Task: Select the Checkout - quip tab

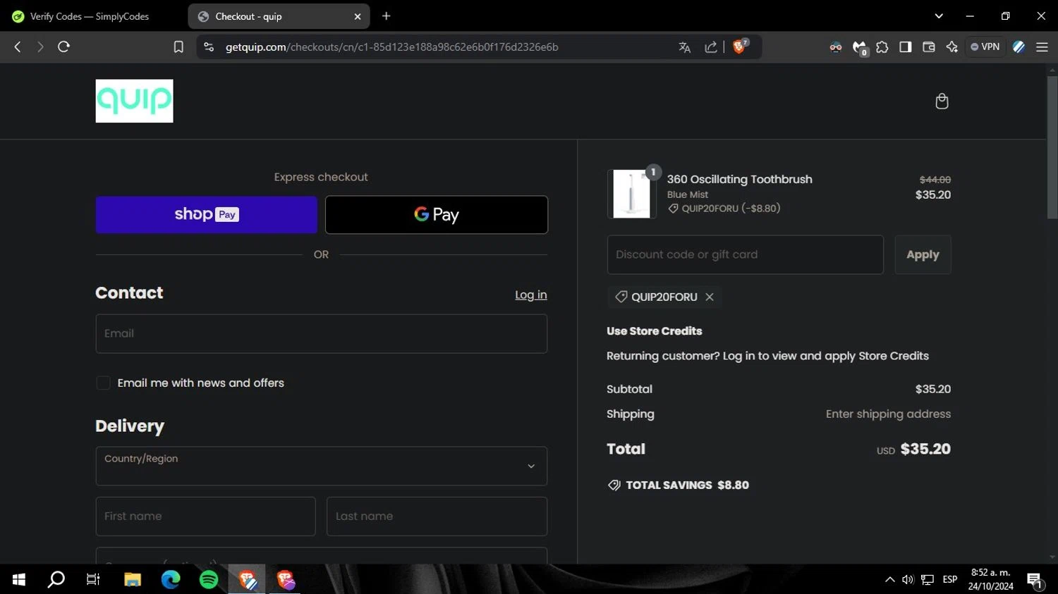Action: tap(279, 16)
